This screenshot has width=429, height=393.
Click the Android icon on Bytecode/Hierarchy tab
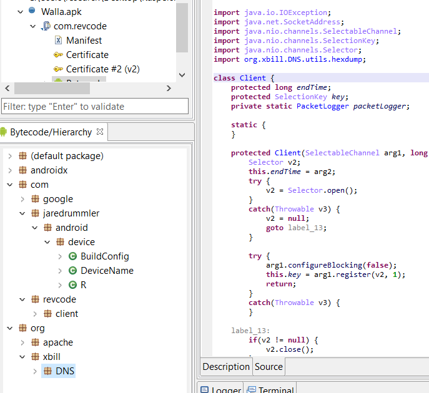[x=3, y=132]
